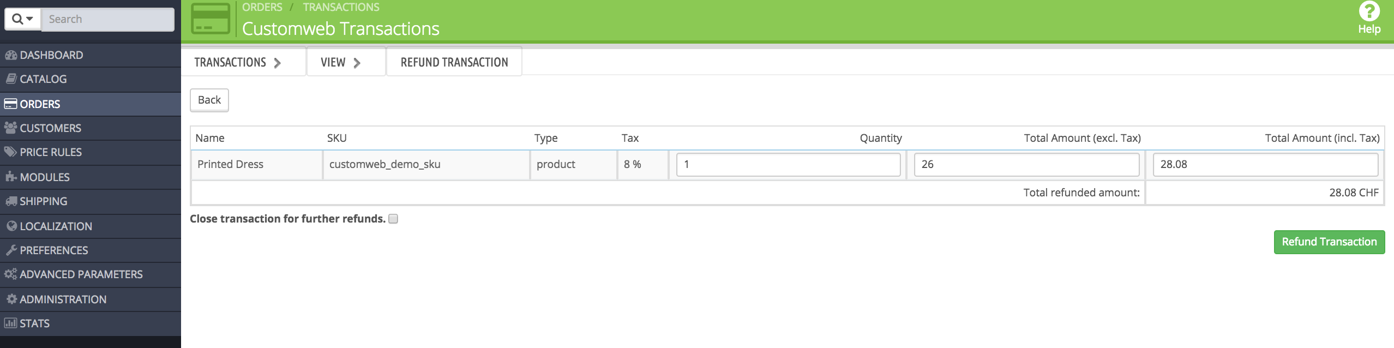Click the Total Amount incl. Tax field
Screen dimensions: 1394x348
1265,165
